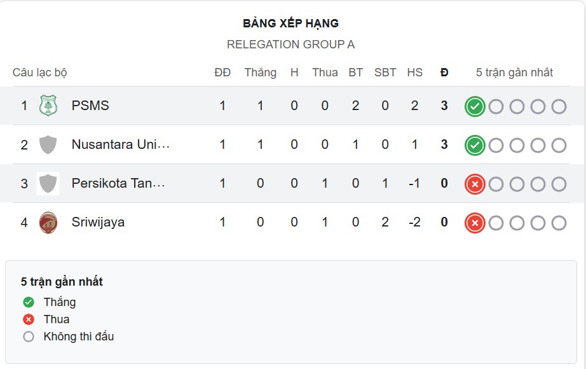This screenshot has height=369, width=586.
Task: Click the Persikota Tangerang shield icon
Action: 47,183
